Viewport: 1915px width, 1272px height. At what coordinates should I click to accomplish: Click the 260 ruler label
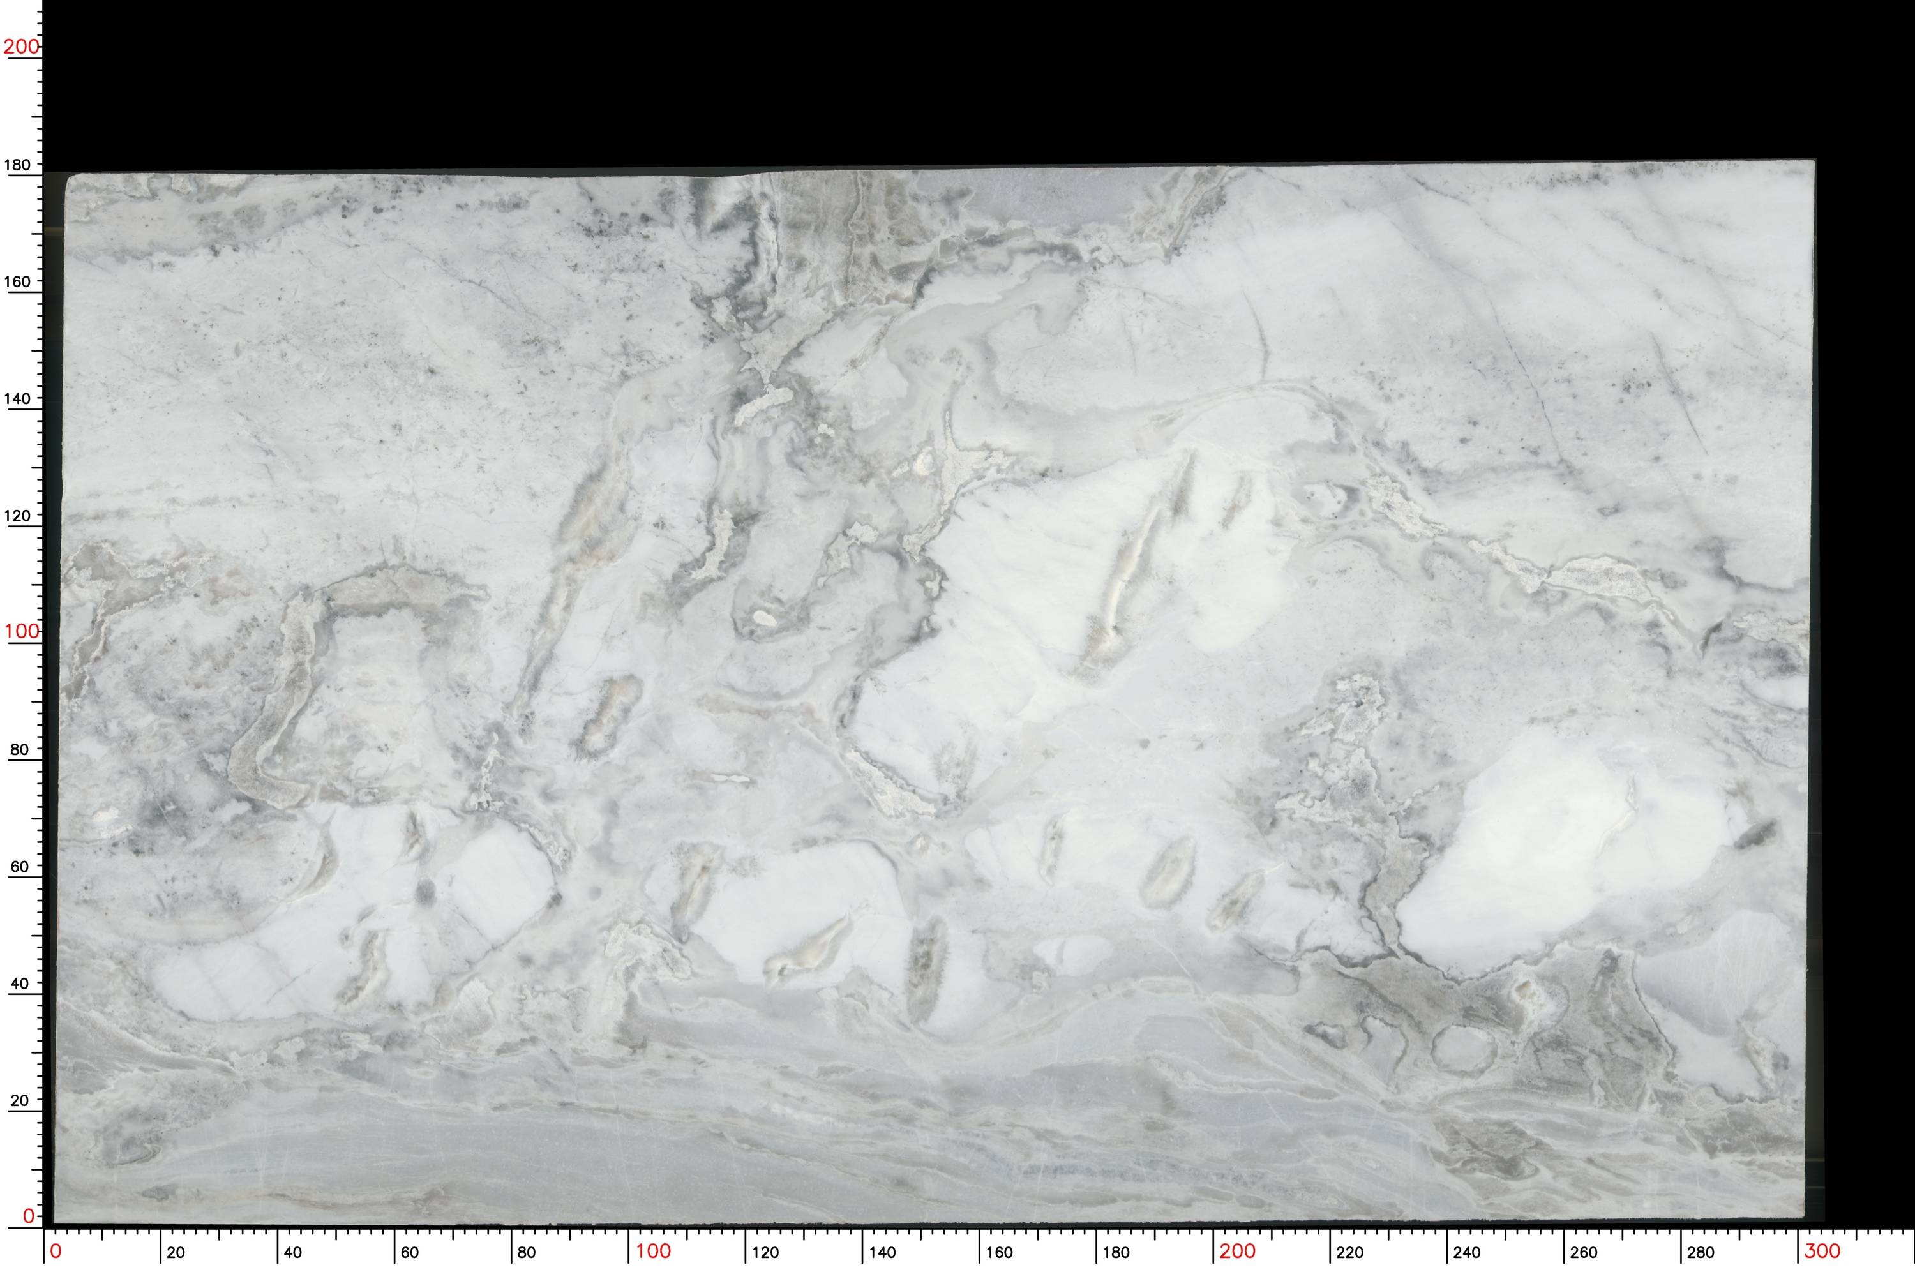[x=1583, y=1252]
